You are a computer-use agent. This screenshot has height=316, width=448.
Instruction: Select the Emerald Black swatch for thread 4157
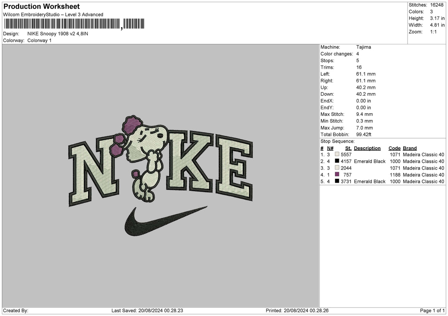(337, 161)
